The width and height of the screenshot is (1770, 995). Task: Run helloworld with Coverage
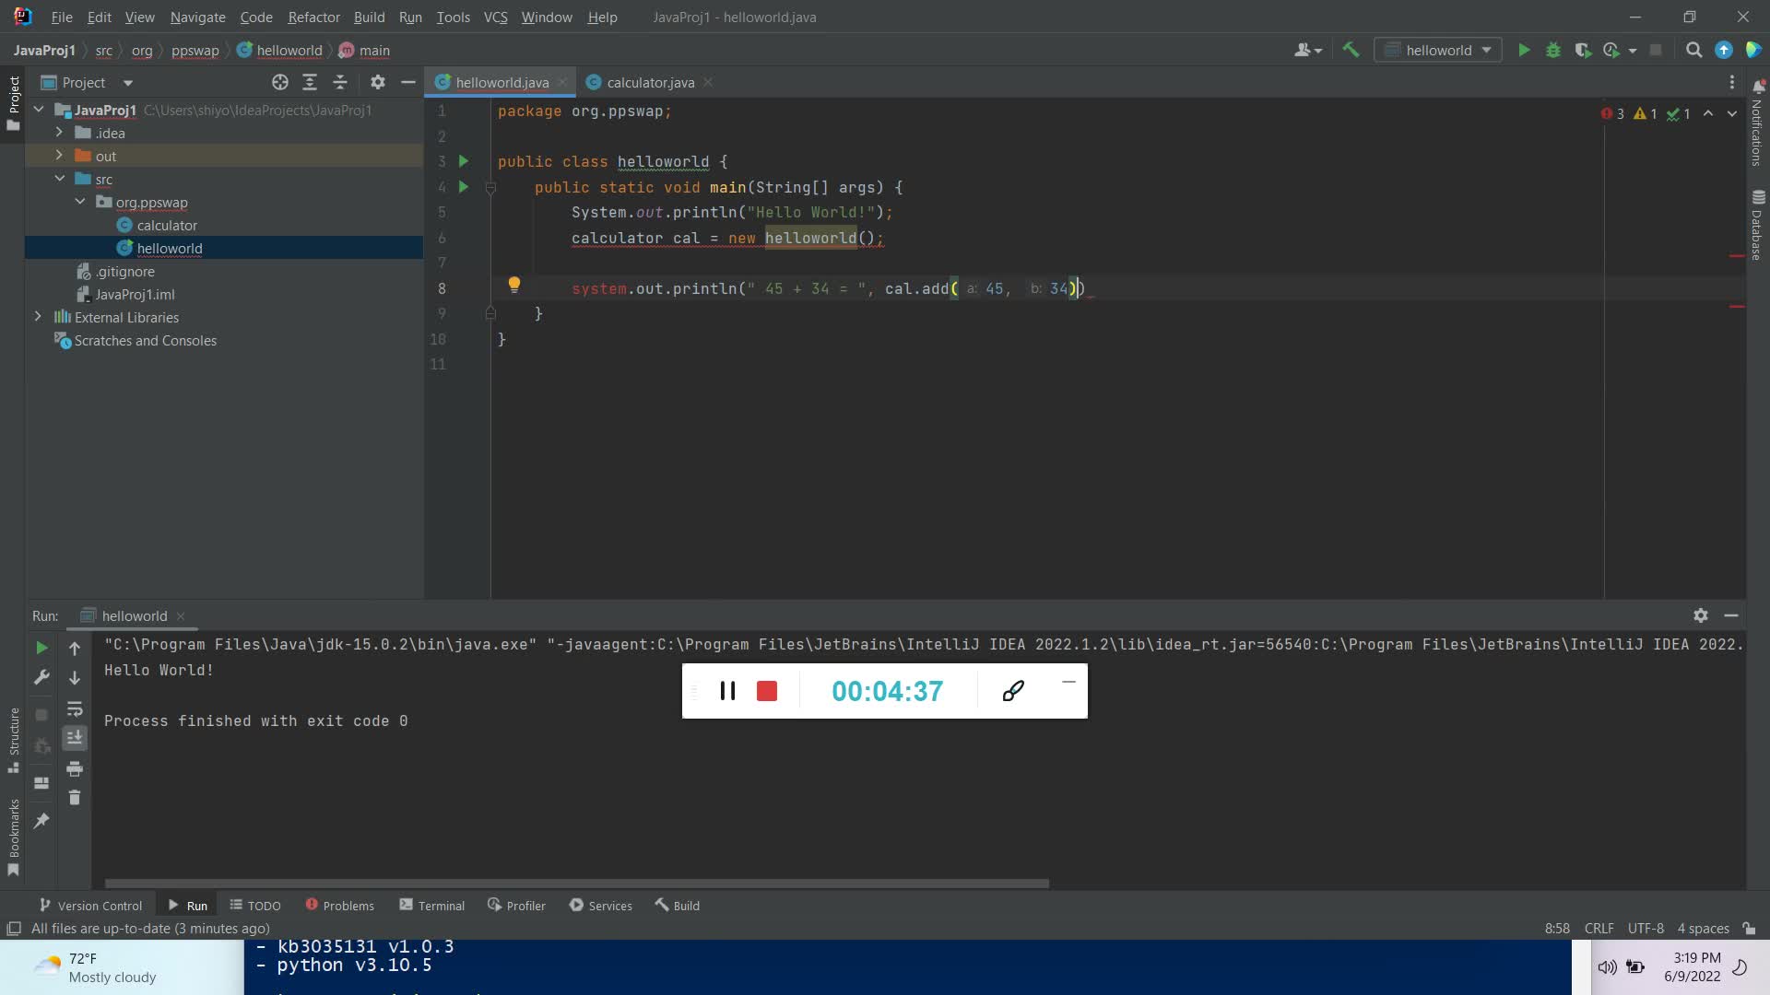(1585, 50)
